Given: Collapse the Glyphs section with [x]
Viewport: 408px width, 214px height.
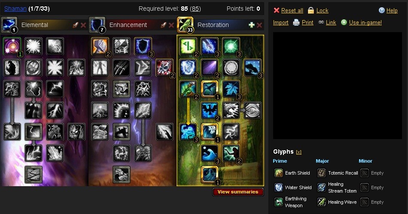Looking at the screenshot, I should point(299,152).
